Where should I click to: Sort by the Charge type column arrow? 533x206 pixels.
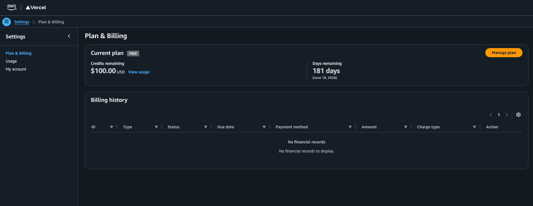[475, 127]
